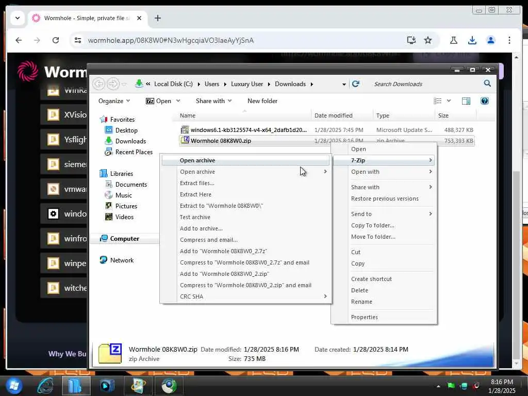Click the Search Downloads field
This screenshot has width=528, height=396.
tap(426, 84)
